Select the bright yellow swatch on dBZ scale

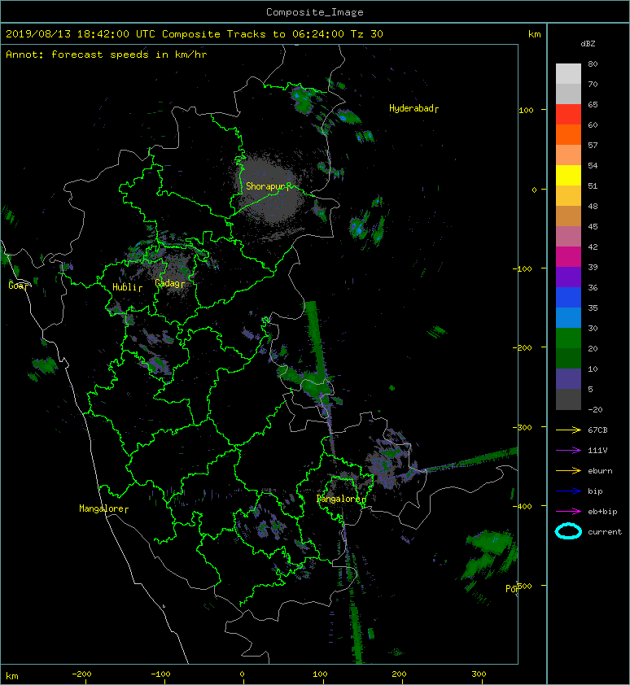click(x=568, y=175)
